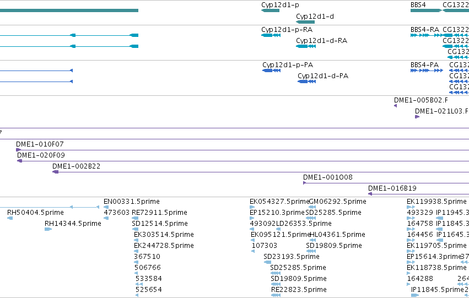The width and height of the screenshot is (469, 298).
Task: Select EST EK054327.5prime
Action: (279, 202)
